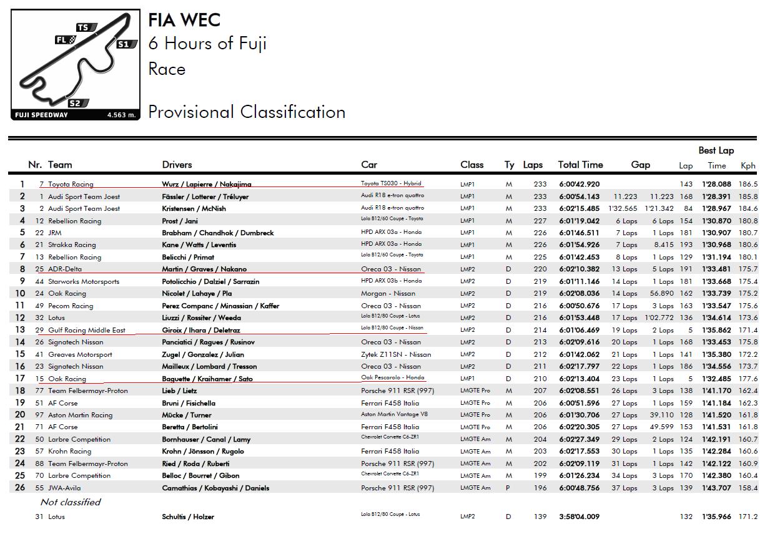Click the Car column header
This screenshot has height=539, width=770.
pyautogui.click(x=369, y=165)
